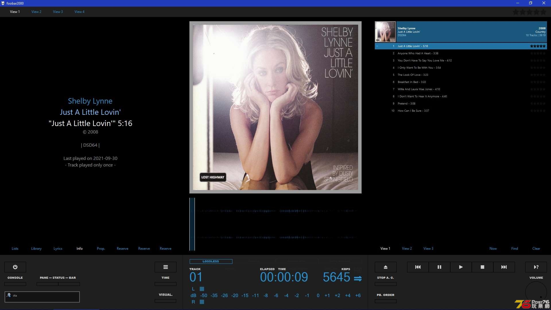This screenshot has height=310, width=551.
Task: Click the elapsed time display 00:00:09
Action: point(284,277)
